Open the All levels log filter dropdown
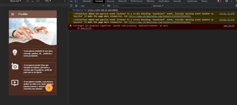This screenshot has width=237, height=105. pos(158,6)
